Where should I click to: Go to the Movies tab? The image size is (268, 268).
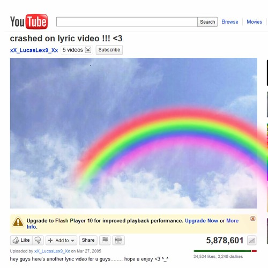[x=254, y=22]
